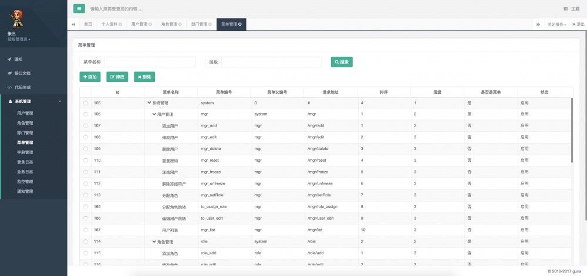The image size is (587, 276).
Task: Click the table's vertical scrollbar
Action: point(572,130)
